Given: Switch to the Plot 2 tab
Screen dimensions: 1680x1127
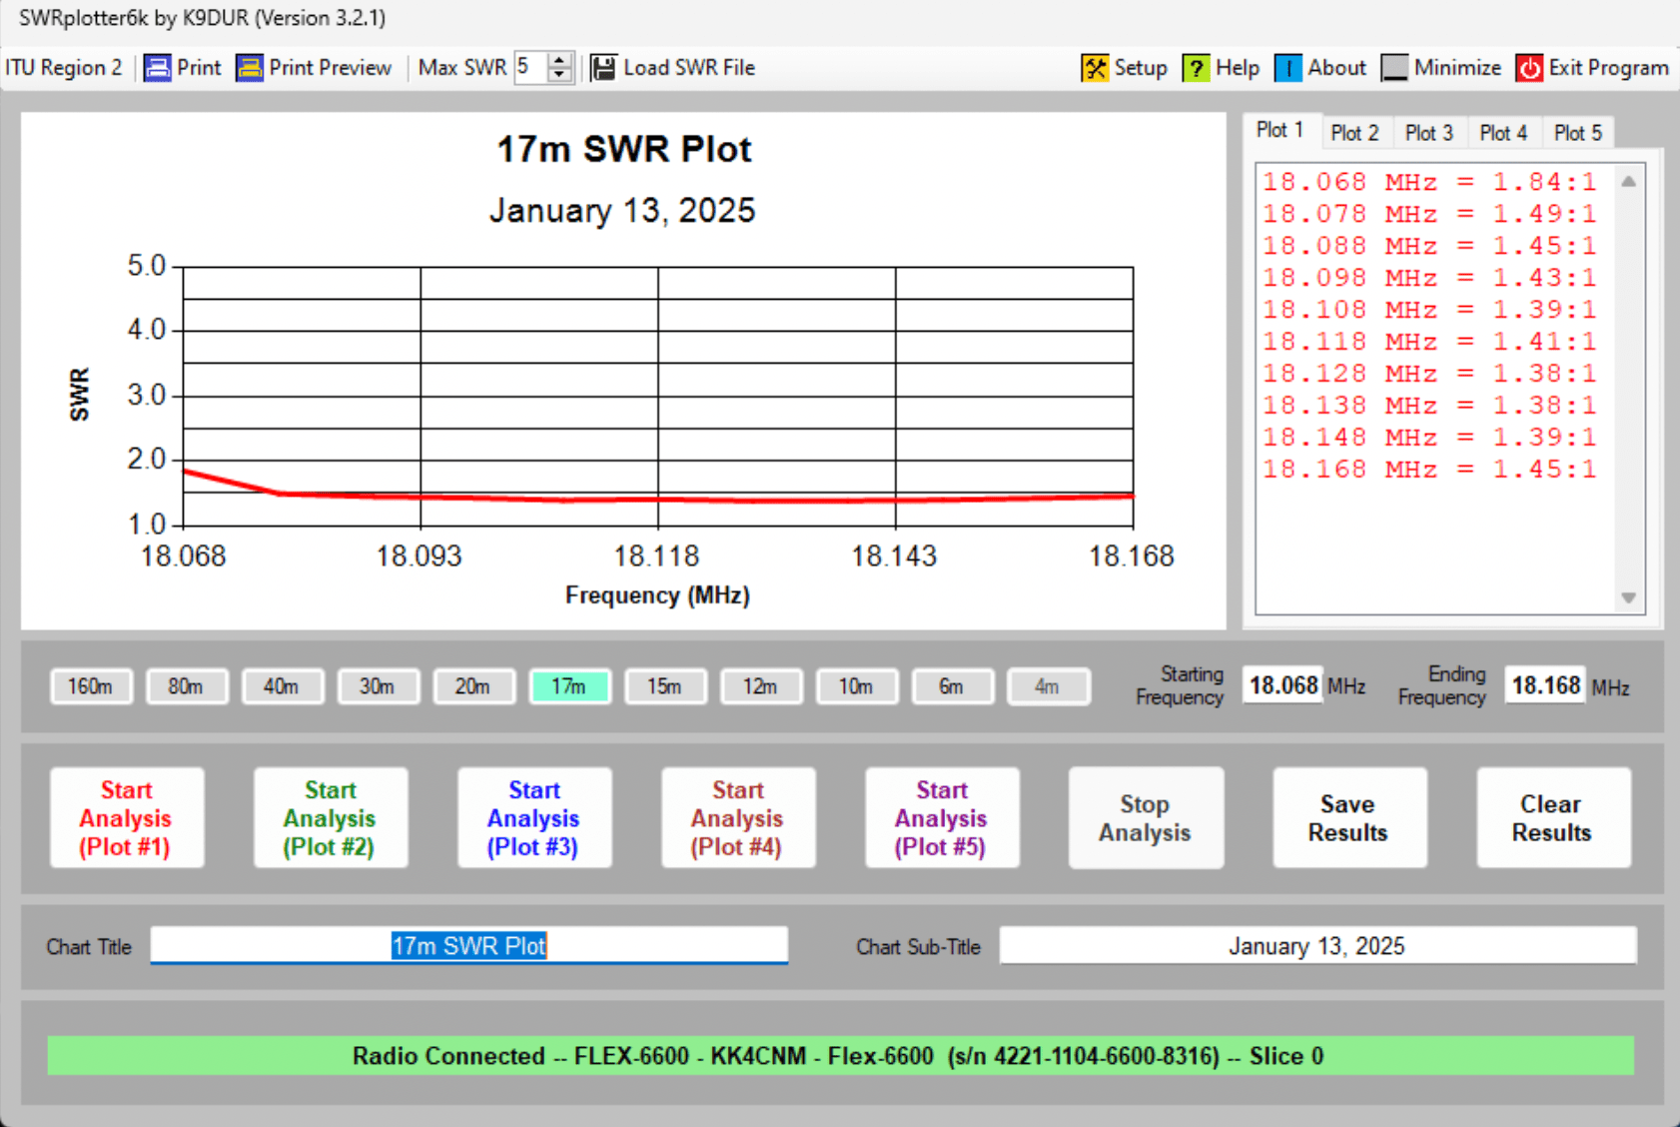Looking at the screenshot, I should point(1354,133).
